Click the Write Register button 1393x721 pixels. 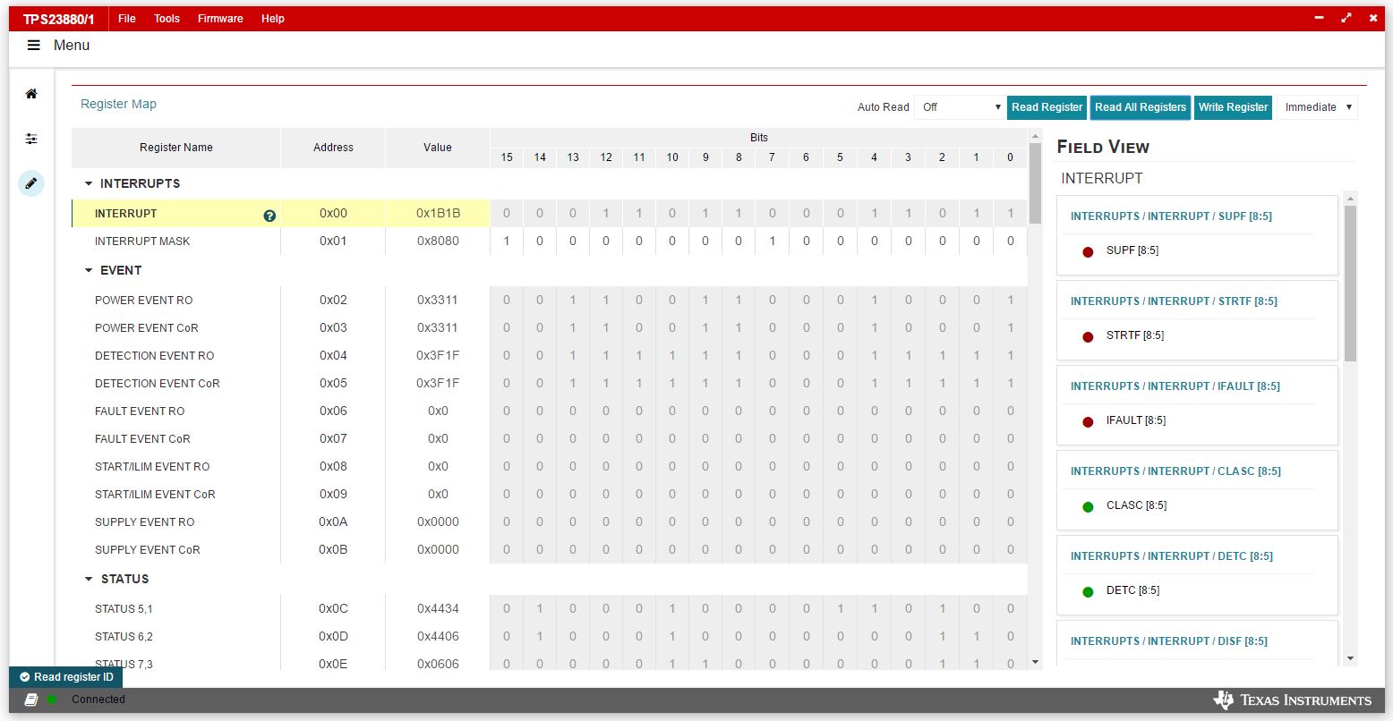1233,107
